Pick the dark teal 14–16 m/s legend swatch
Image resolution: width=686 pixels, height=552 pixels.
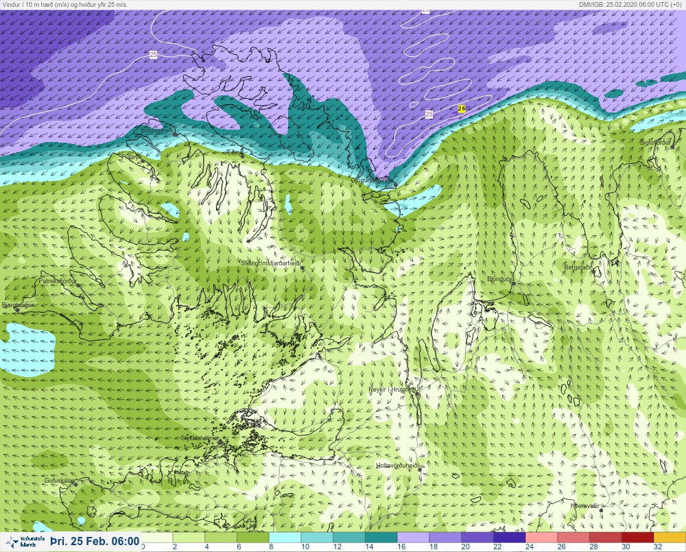point(381,537)
